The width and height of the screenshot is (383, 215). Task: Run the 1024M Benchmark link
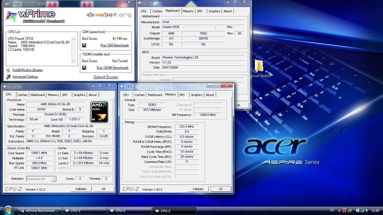(x=112, y=68)
